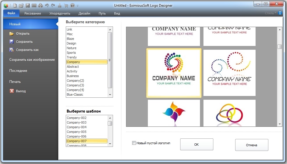Click the EximiousSoft app logo icon

pos(6,6)
